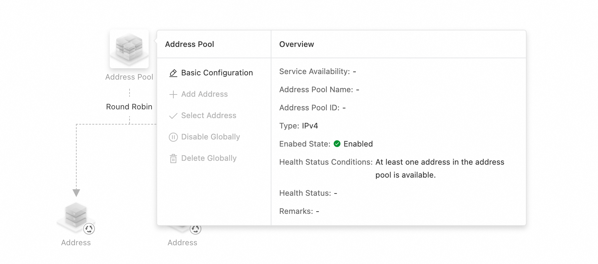Click the right Address node label
Image resolution: width=598 pixels, height=264 pixels.
point(182,243)
